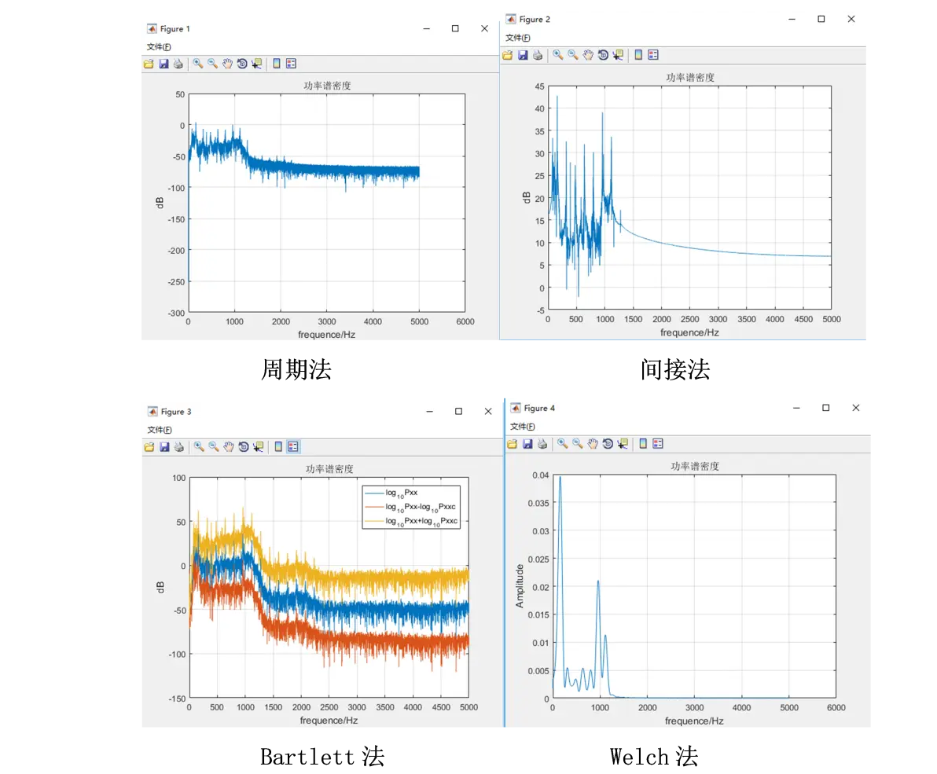This screenshot has height=774, width=937.
Task: Select Rotate 3D in Figure 3 toolbar
Action: pos(244,447)
